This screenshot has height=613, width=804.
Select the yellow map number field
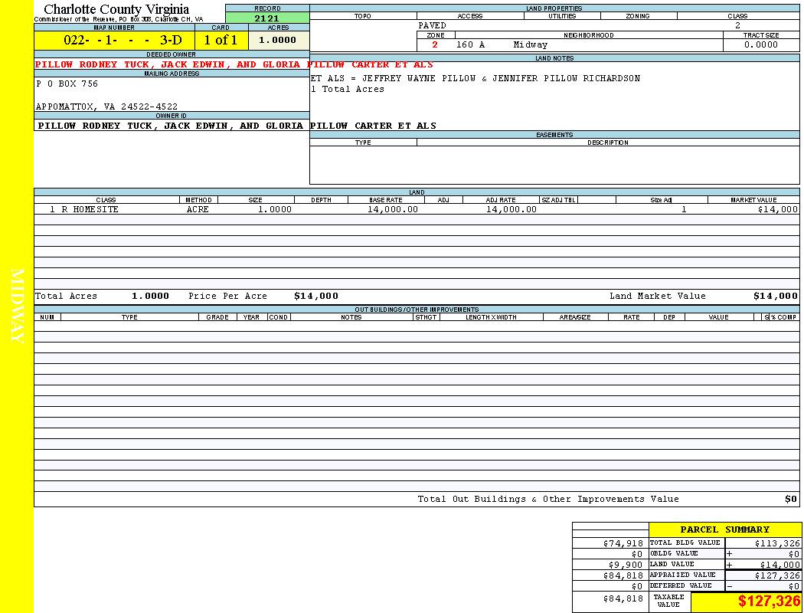(x=114, y=40)
